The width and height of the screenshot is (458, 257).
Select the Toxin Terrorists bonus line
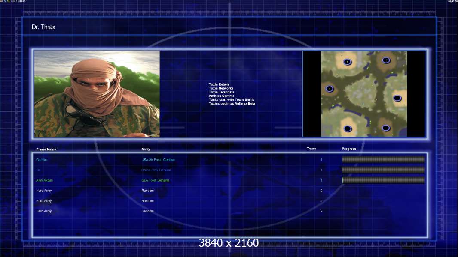(x=221, y=92)
